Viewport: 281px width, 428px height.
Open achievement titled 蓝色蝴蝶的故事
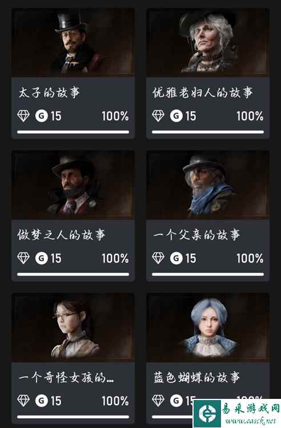pos(196,378)
